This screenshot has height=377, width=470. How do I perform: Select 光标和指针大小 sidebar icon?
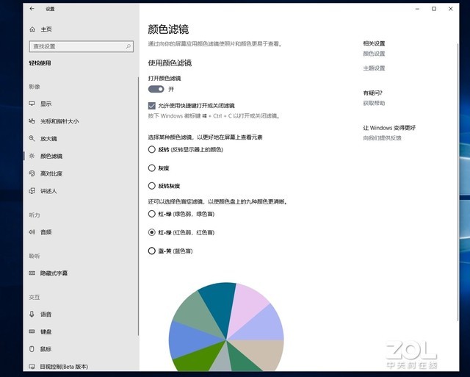click(x=32, y=121)
